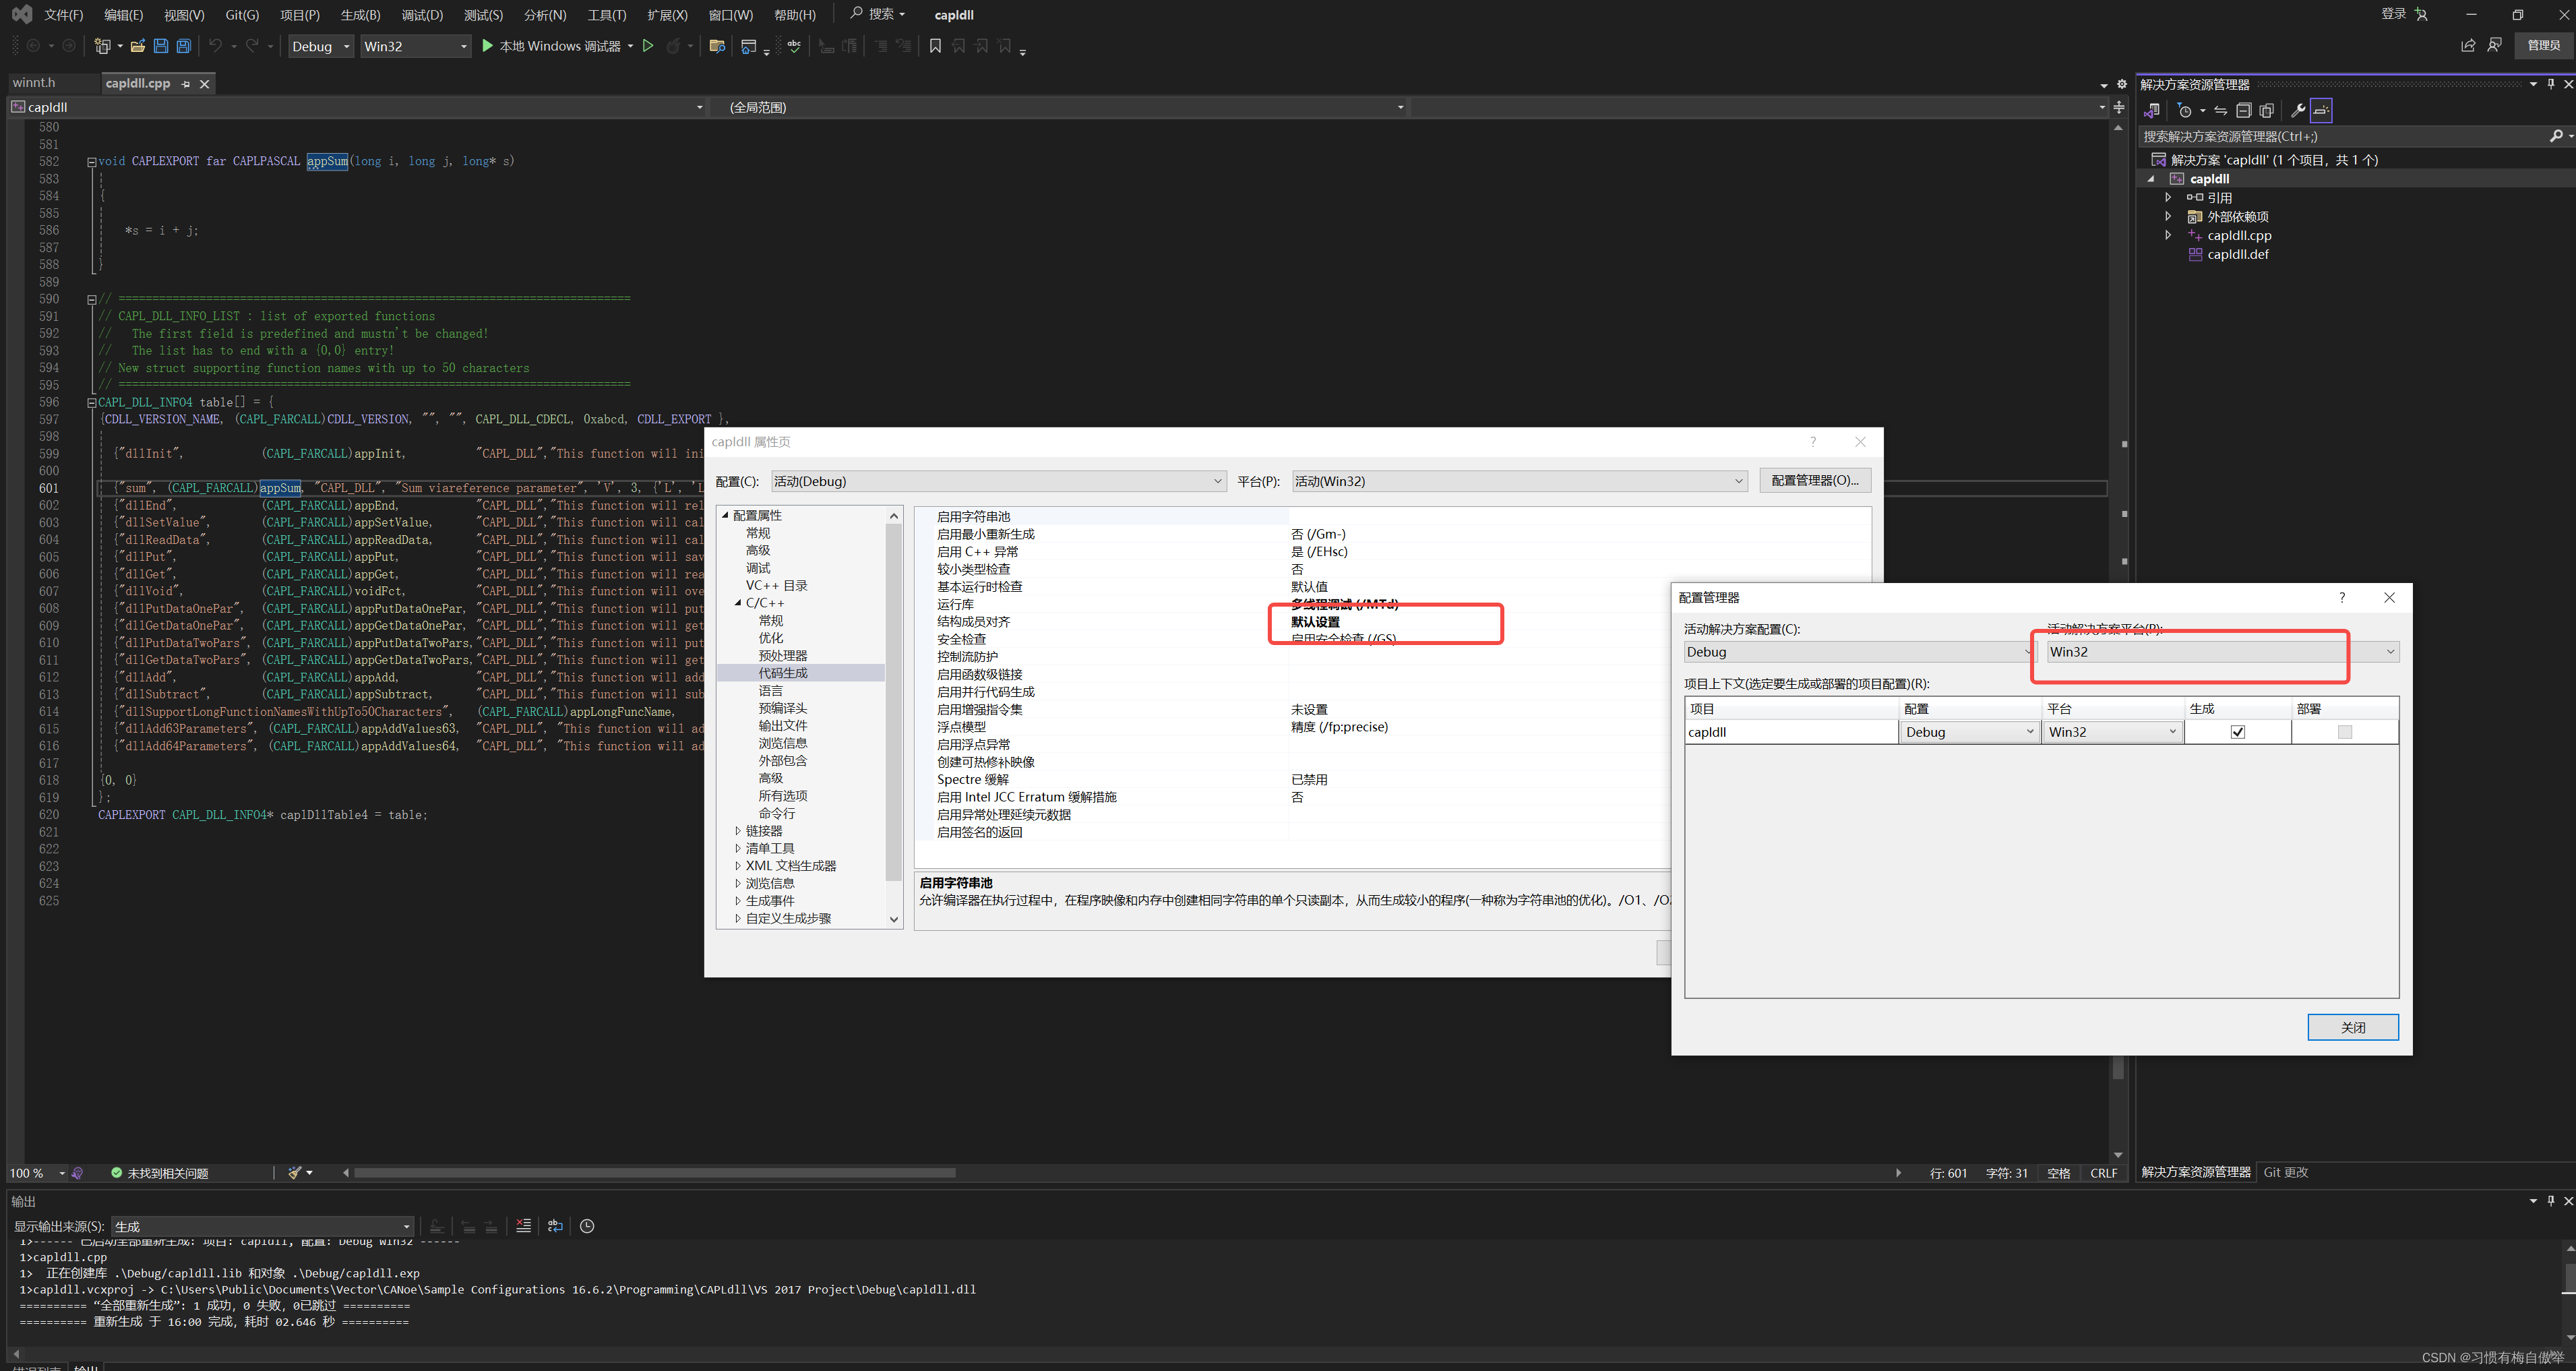
Task: Toggle the bookmark icon in the toolbar
Action: coord(935,46)
